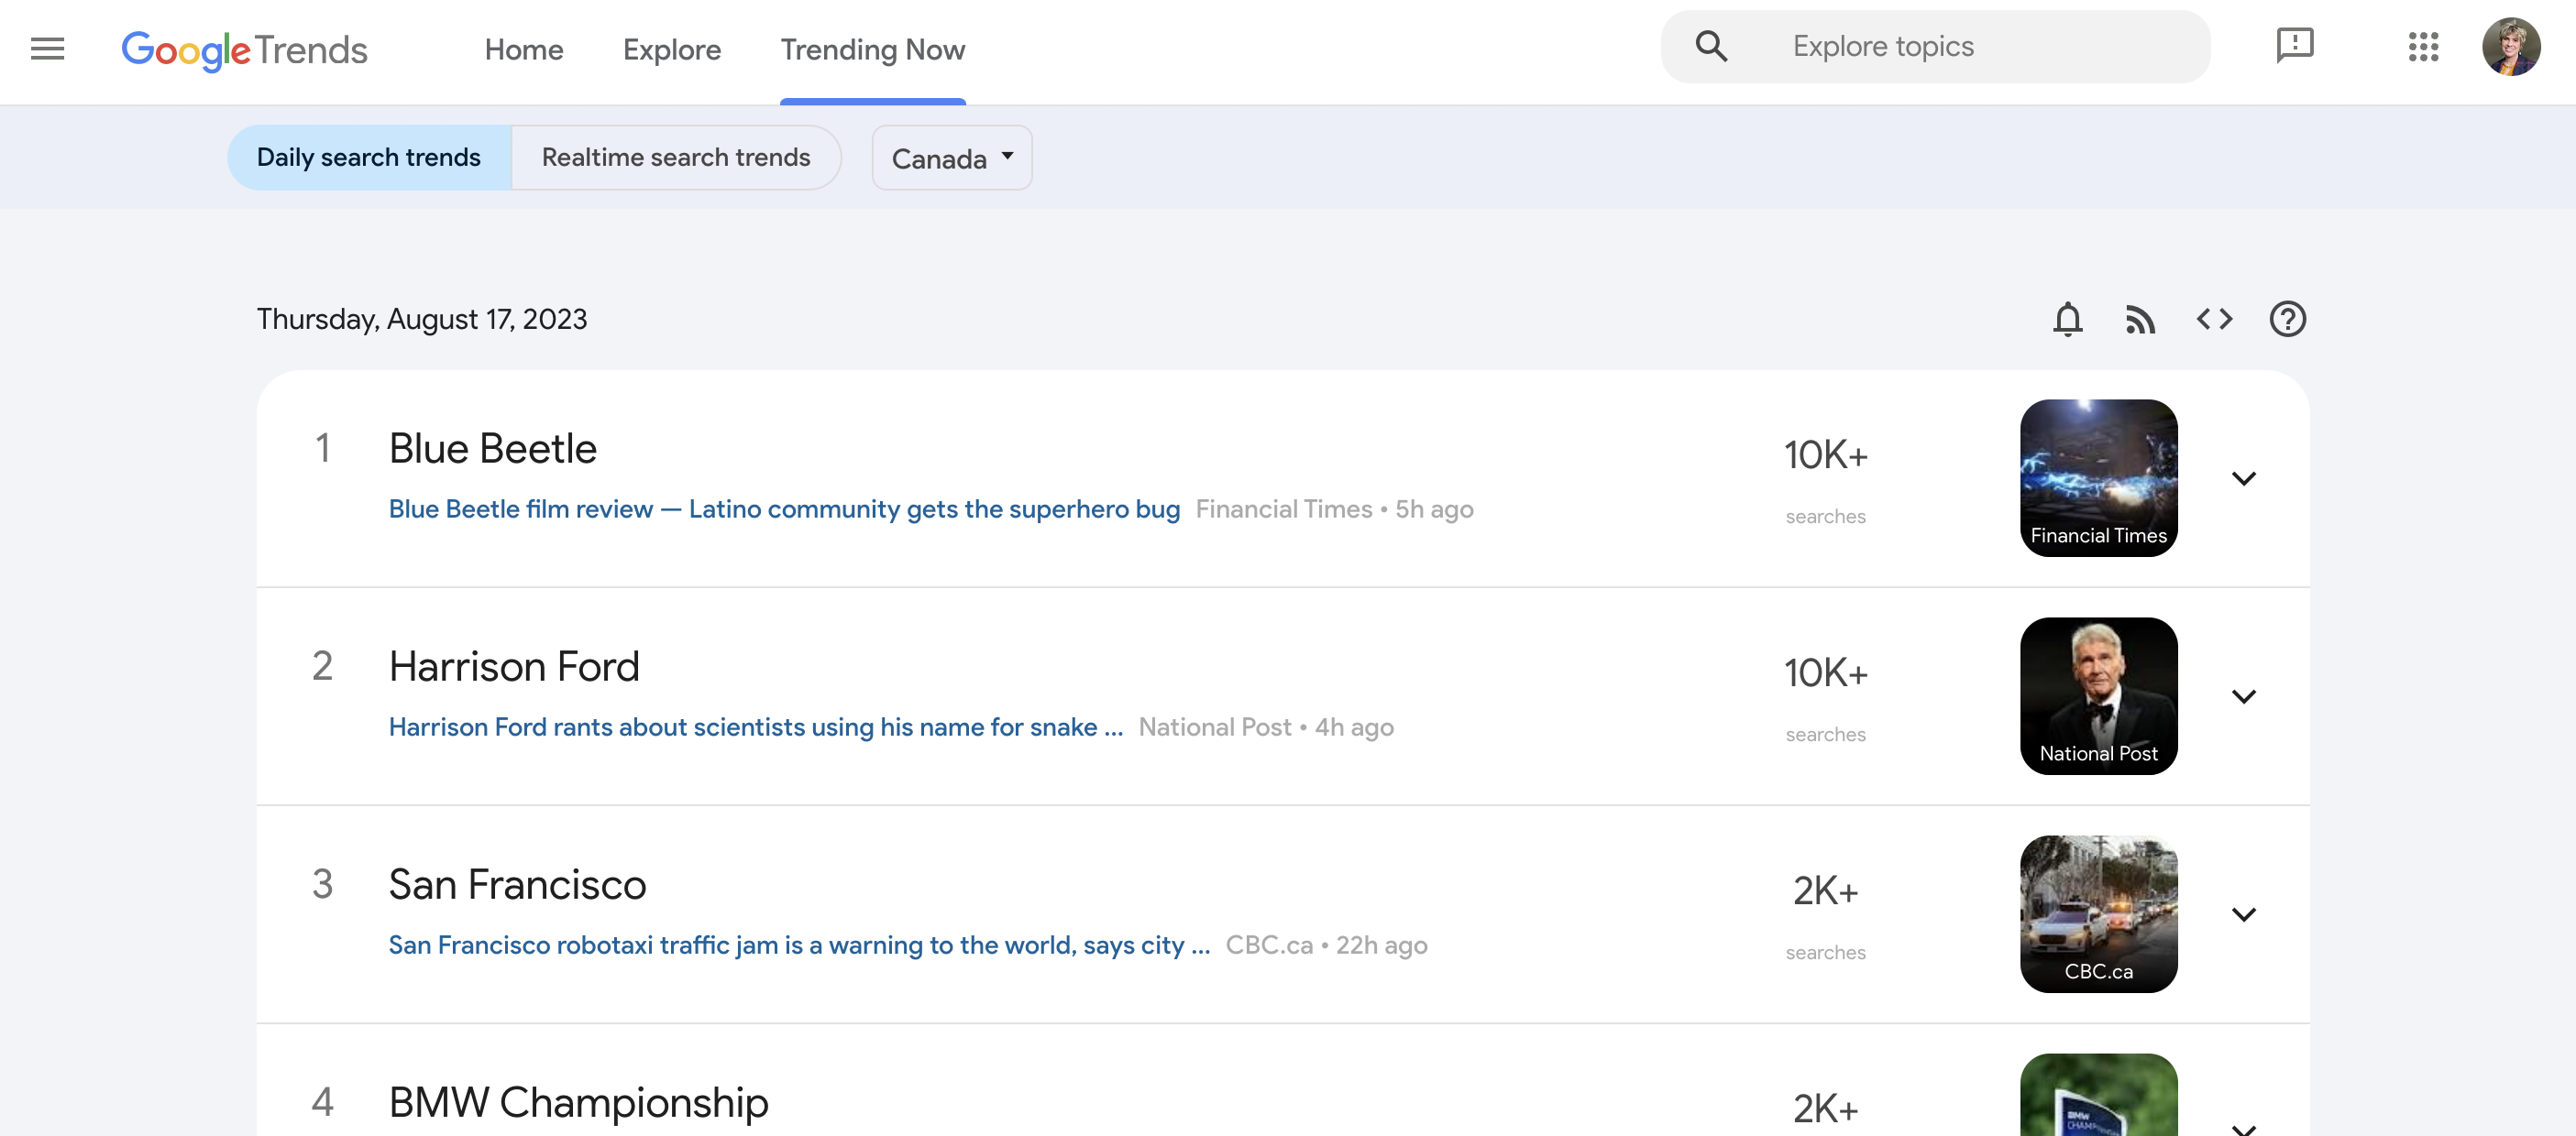The height and width of the screenshot is (1136, 2576).
Task: Select Realtime search trends tab
Action: tap(676, 156)
